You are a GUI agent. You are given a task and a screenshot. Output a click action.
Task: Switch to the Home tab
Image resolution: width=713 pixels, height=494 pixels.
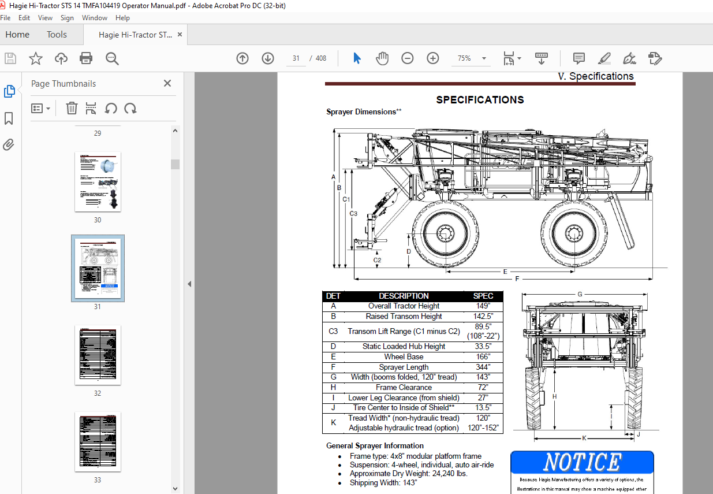[x=17, y=35]
